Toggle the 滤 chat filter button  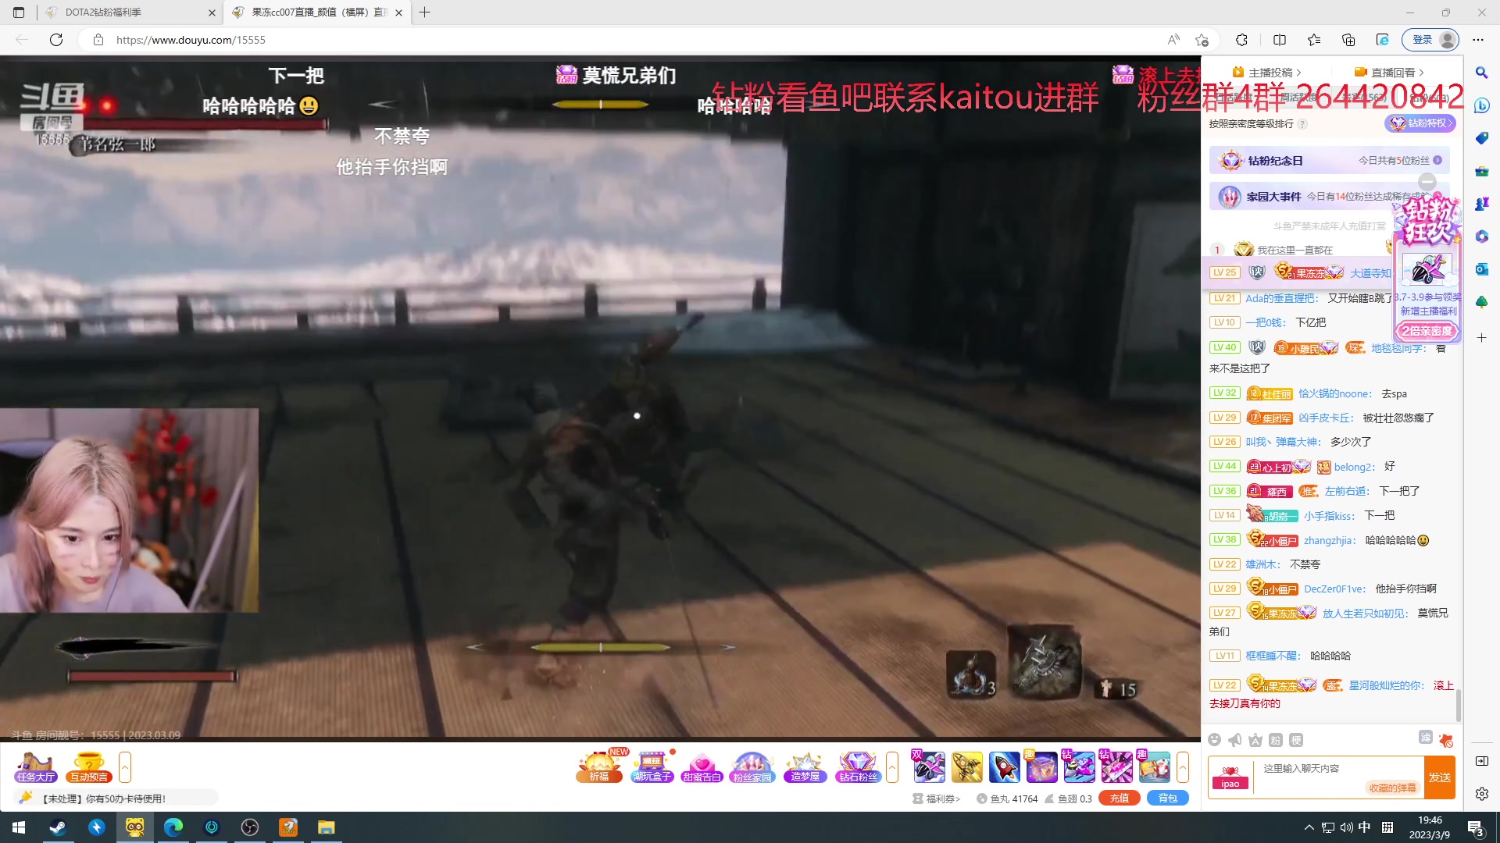point(1425,738)
